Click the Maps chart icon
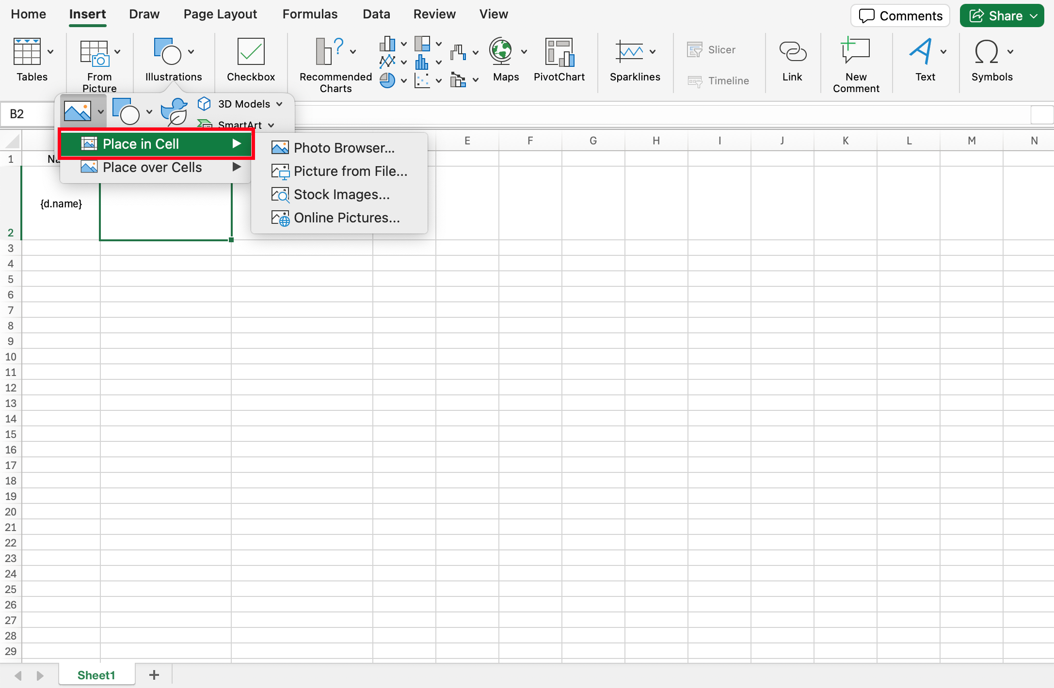Viewport: 1054px width, 688px height. (501, 51)
